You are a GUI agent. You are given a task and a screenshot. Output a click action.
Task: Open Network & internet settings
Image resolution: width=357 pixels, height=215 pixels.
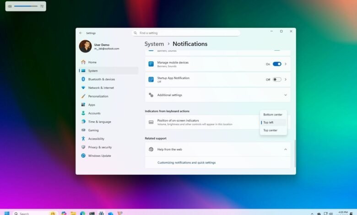108,87
